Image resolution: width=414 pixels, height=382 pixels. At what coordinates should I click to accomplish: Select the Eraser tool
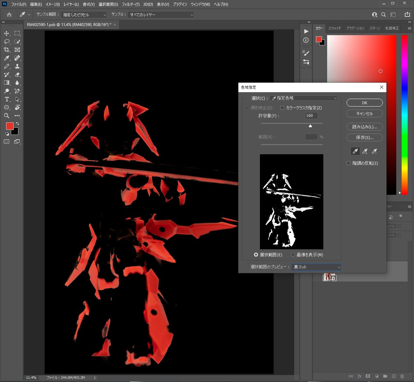(x=17, y=74)
